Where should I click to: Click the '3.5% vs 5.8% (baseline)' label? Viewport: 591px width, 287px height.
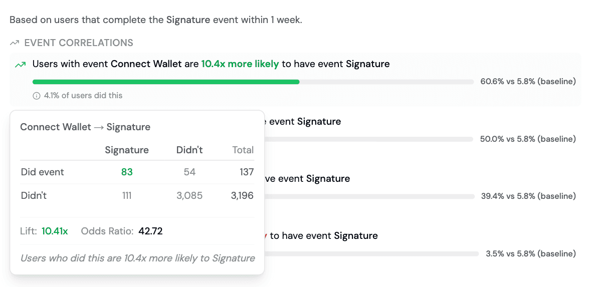click(x=530, y=254)
